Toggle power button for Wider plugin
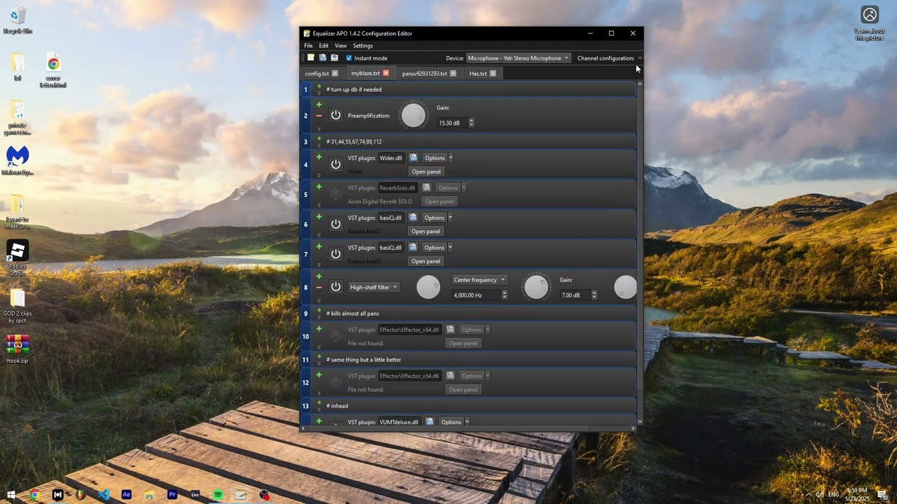This screenshot has width=897, height=504. point(336,164)
